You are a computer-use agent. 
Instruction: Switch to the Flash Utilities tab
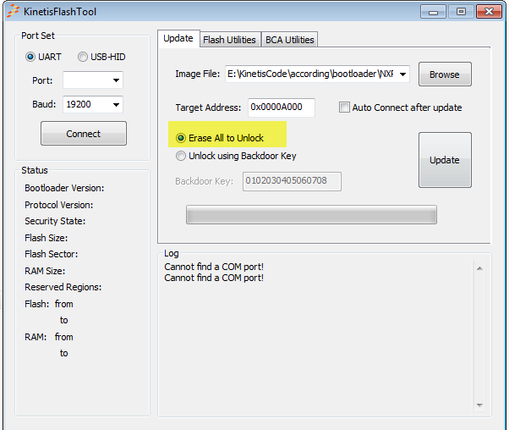pyautogui.click(x=229, y=40)
